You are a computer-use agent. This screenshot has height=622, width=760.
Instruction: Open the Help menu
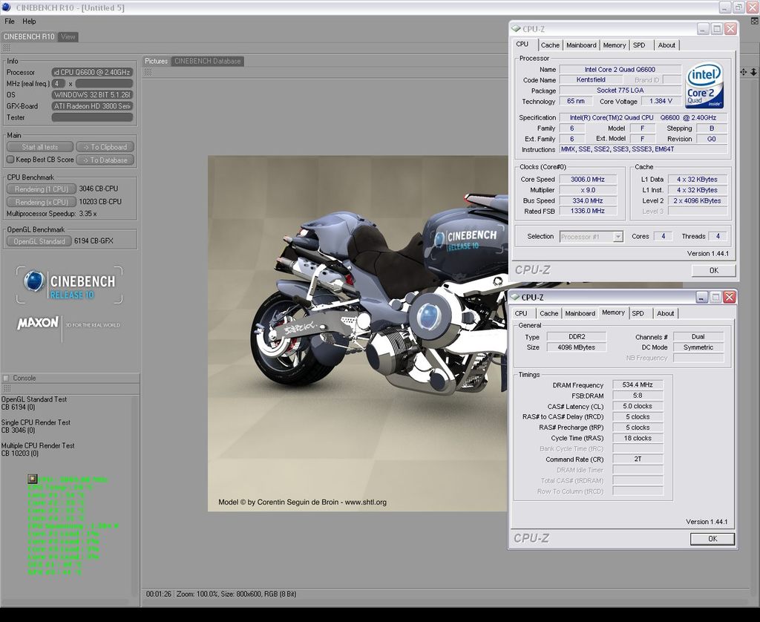(29, 22)
